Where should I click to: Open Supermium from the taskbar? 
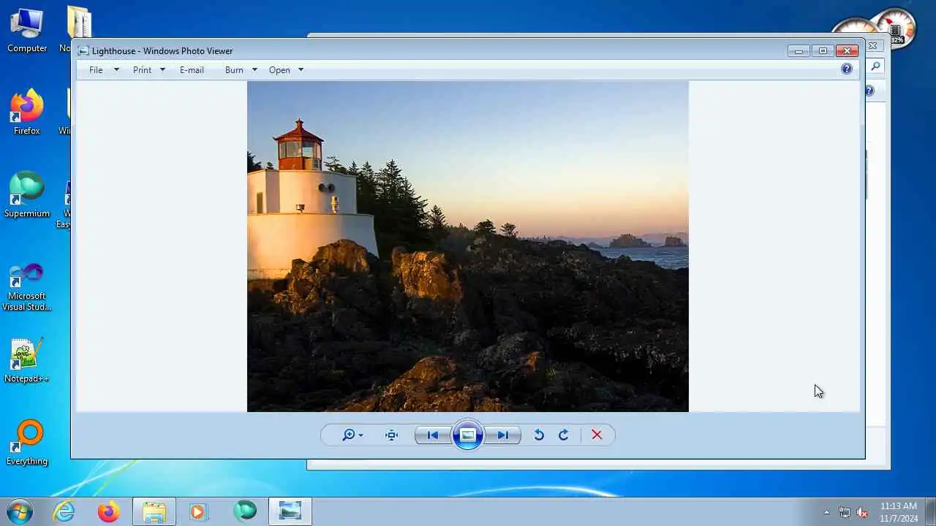[x=245, y=511]
